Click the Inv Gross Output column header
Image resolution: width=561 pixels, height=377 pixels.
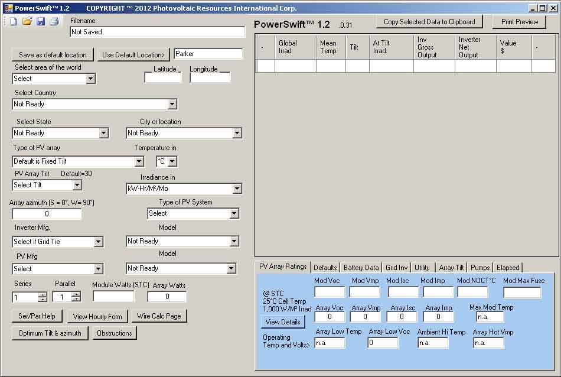[x=435, y=47]
